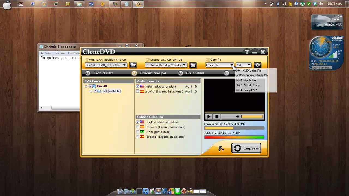Mute the preview speaker icon

tap(237, 117)
